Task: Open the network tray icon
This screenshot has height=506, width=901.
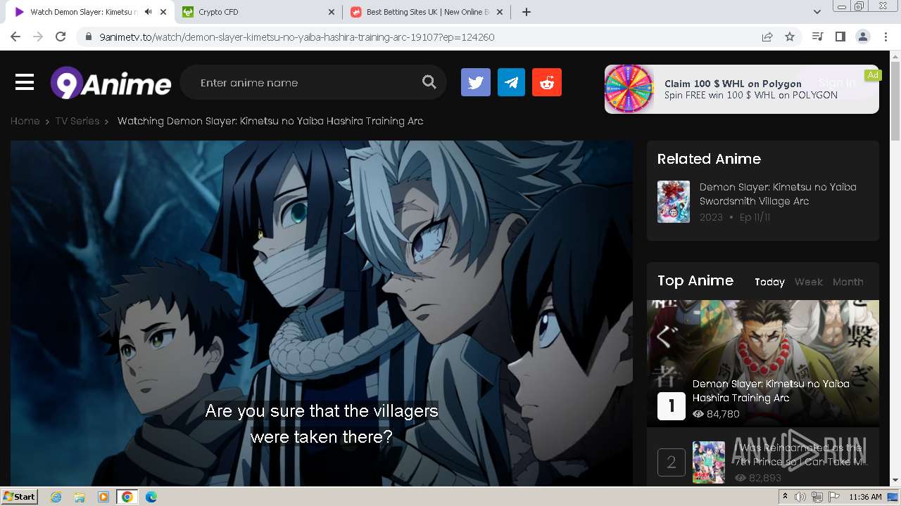Action: click(817, 497)
